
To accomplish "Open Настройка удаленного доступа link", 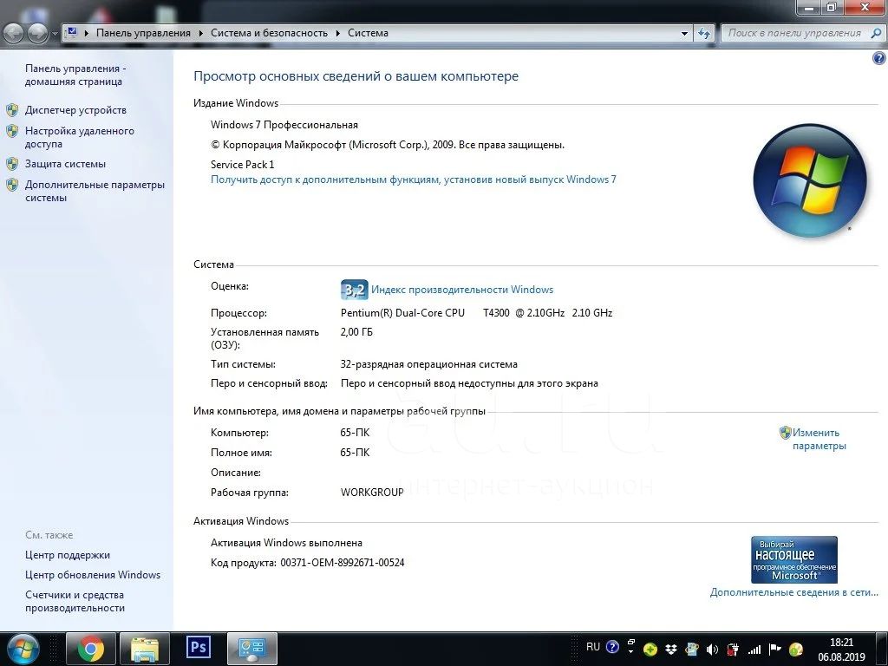I will click(x=79, y=137).
